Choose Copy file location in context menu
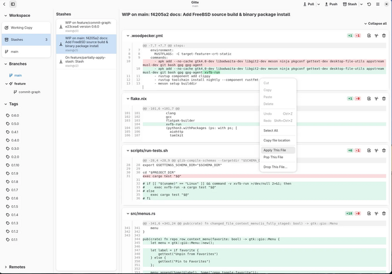392x274 pixels. click(x=278, y=140)
